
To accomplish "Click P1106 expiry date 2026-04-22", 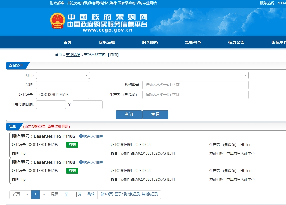I will point(142,145).
